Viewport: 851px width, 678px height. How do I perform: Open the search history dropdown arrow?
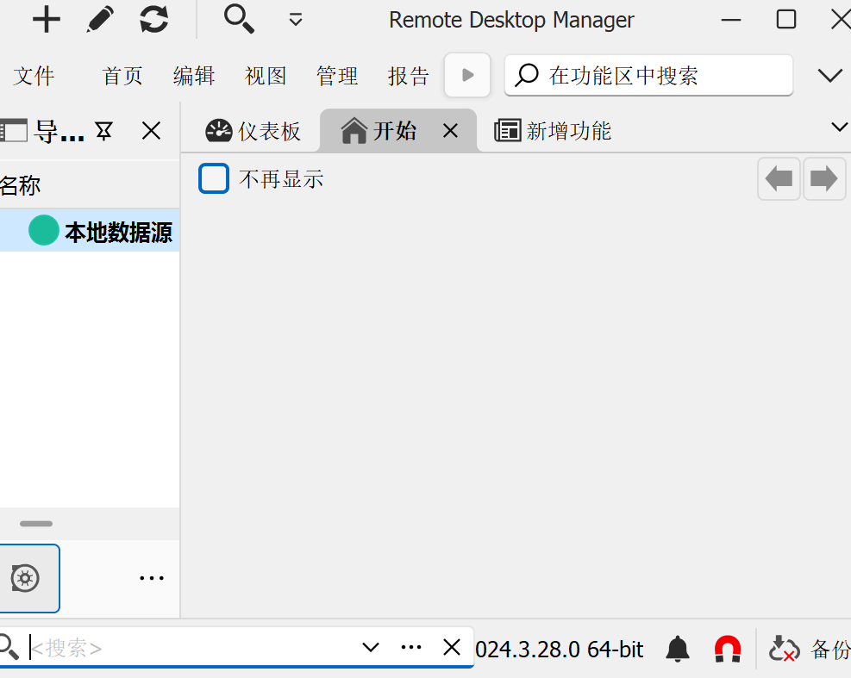(371, 647)
